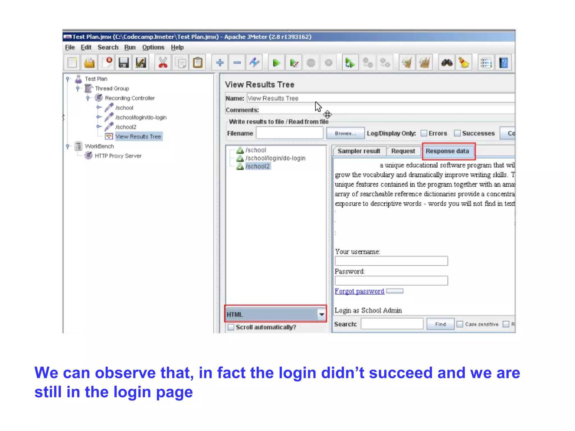Click the Find button
Image resolution: width=575 pixels, height=431 pixels.
click(440, 324)
